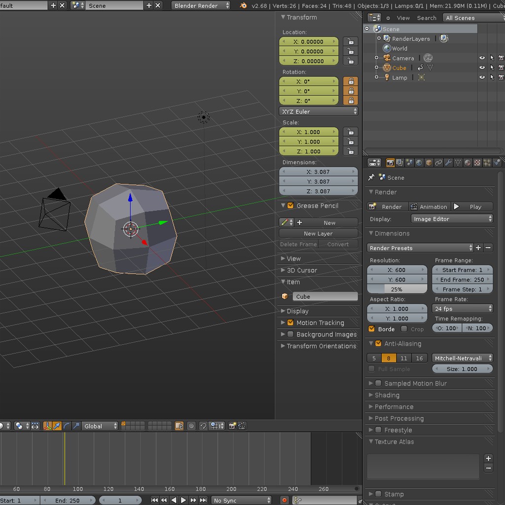Enable the Background Images checkbox
The height and width of the screenshot is (505, 505).
(290, 334)
